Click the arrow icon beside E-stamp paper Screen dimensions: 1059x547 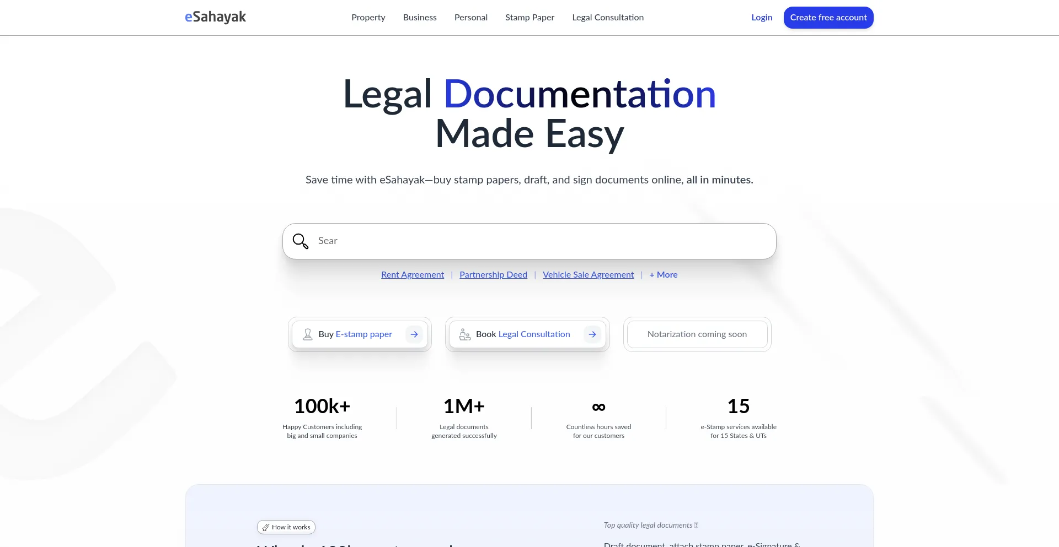(414, 334)
